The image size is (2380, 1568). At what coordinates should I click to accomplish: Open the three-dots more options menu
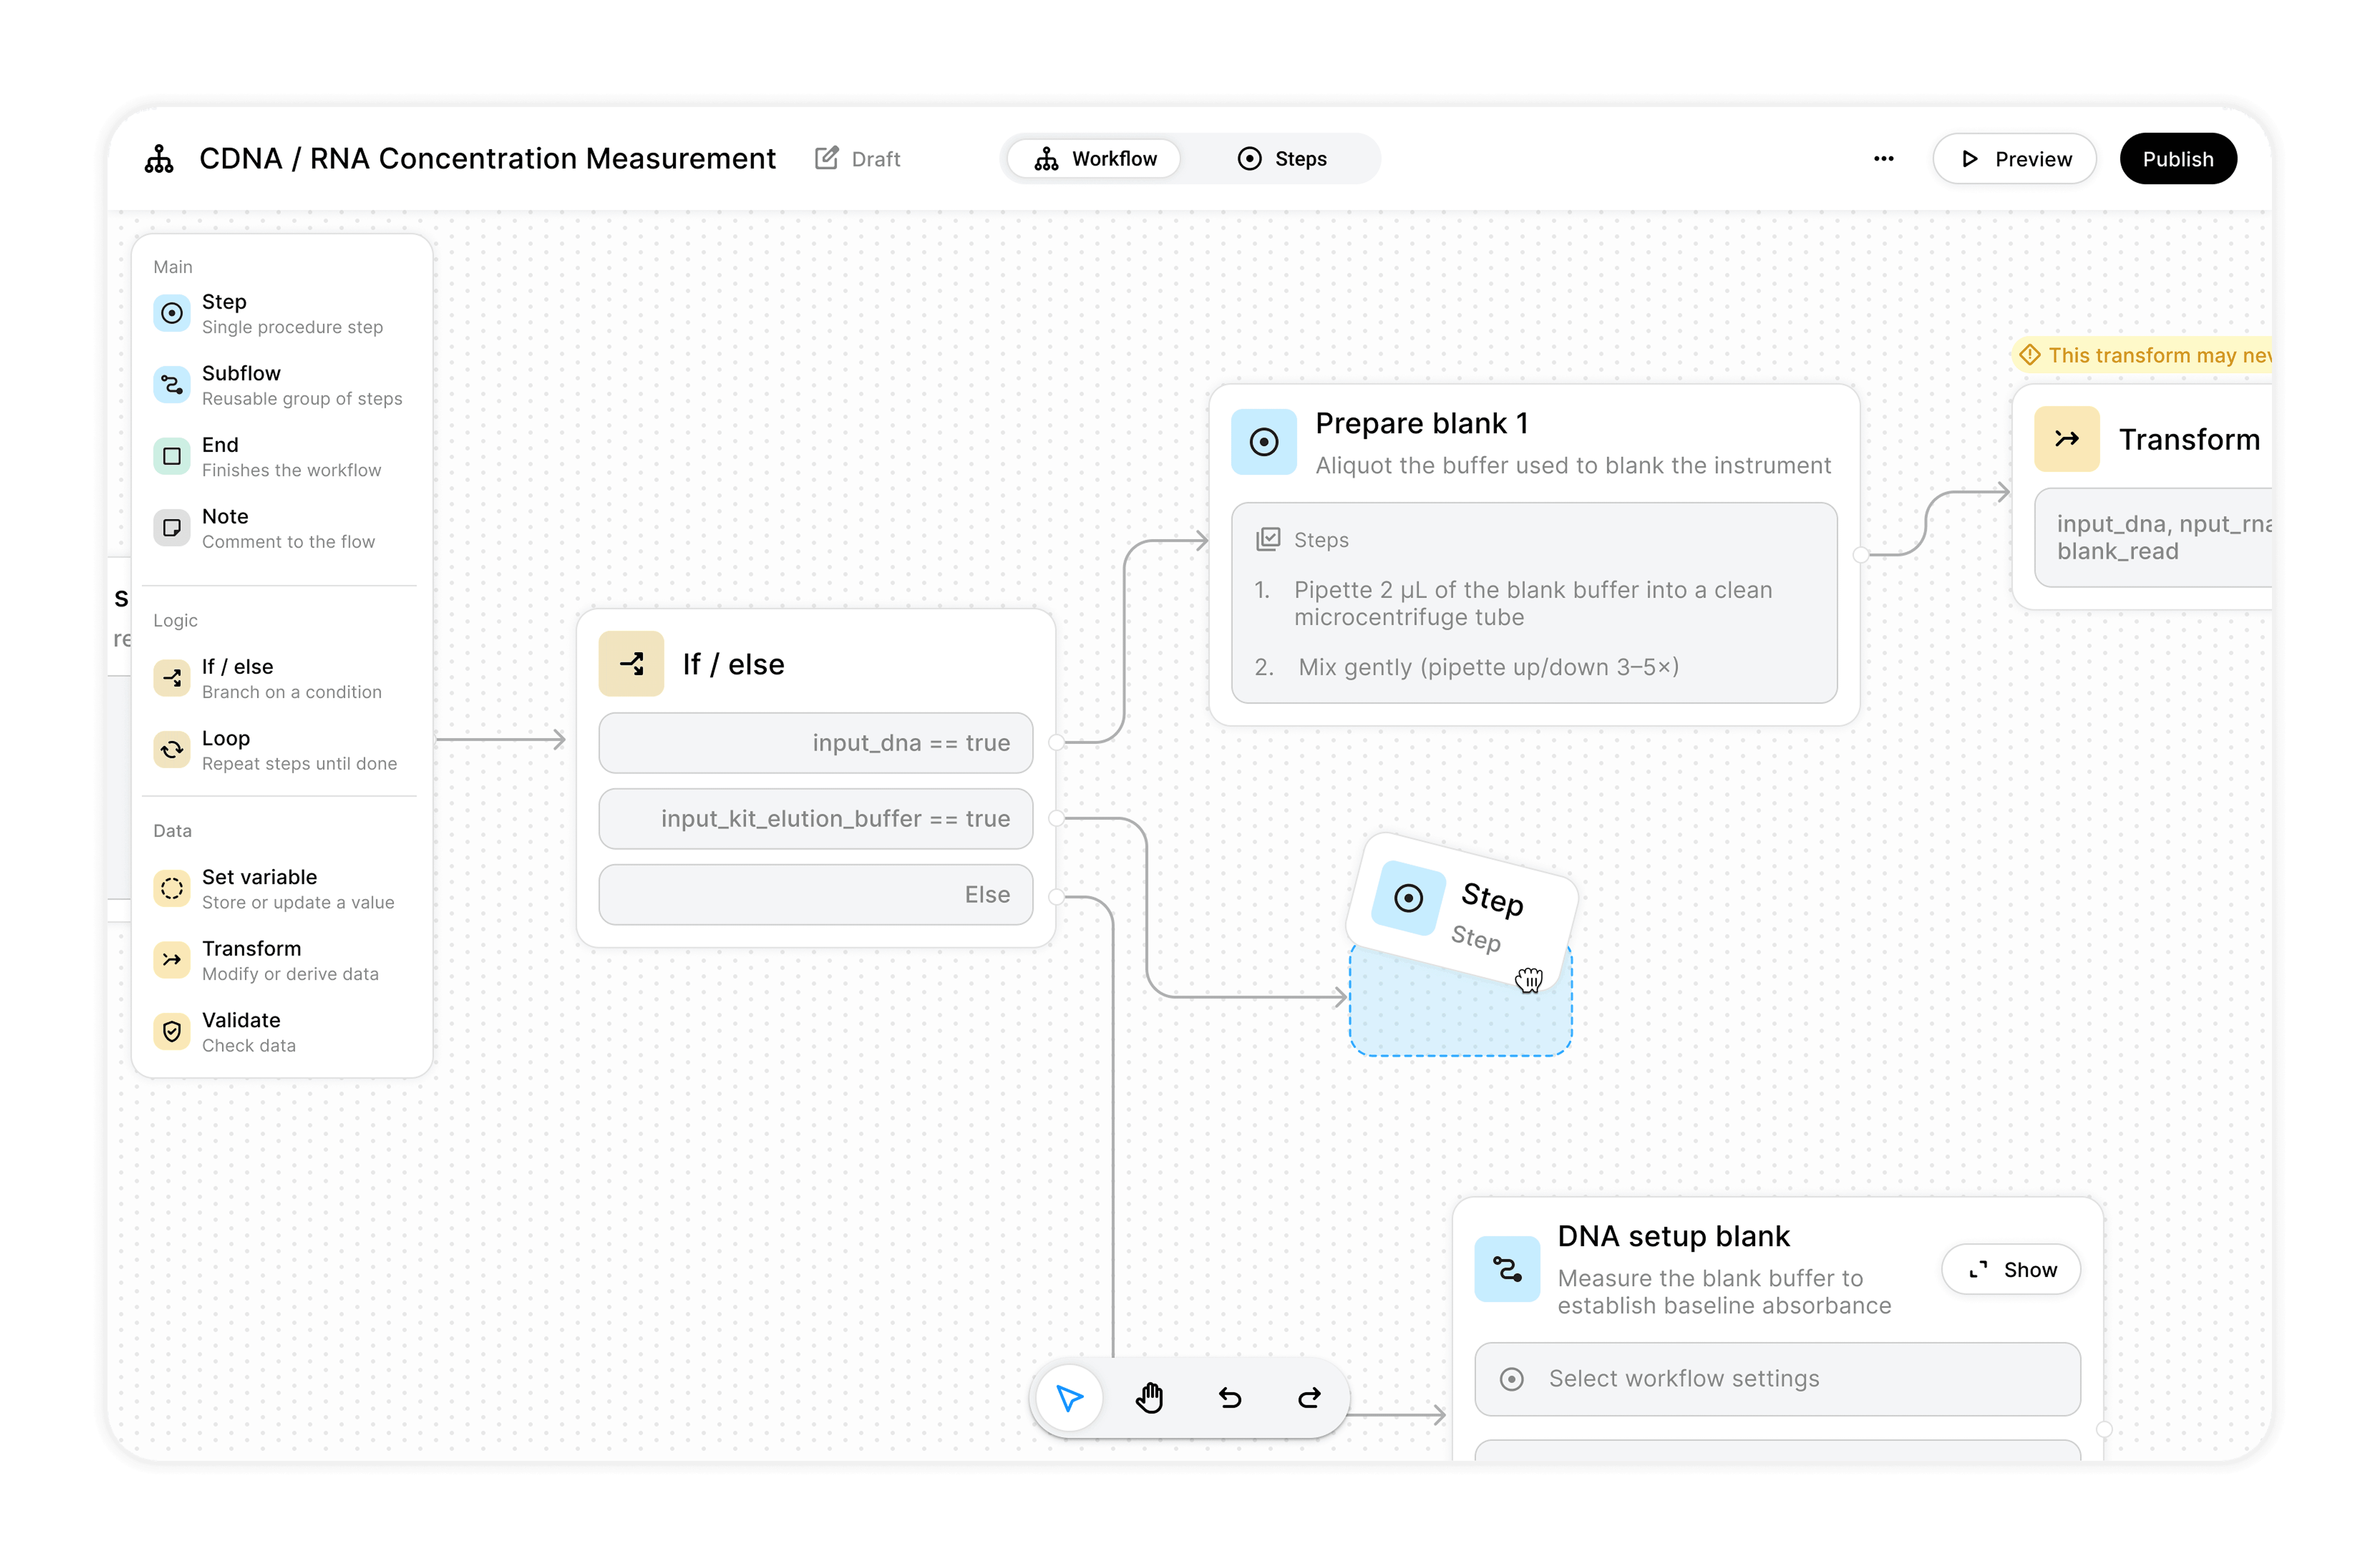click(x=1883, y=159)
